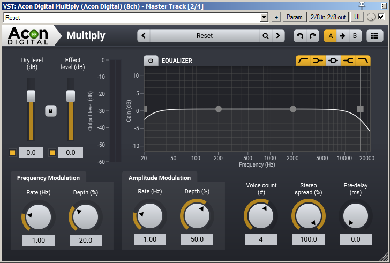Open the plugin menu list icon
Viewport: 390px width, 263px height.
pyautogui.click(x=375, y=36)
